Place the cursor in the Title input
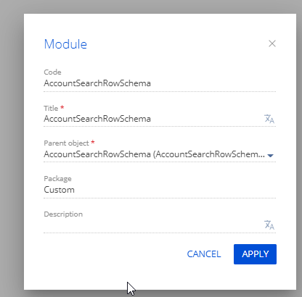Viewport: 302px width, 297px height. point(153,119)
